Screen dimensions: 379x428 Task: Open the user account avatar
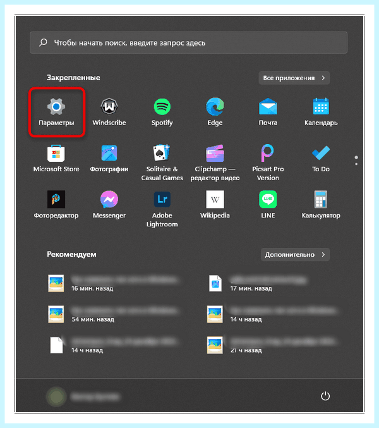(x=56, y=396)
